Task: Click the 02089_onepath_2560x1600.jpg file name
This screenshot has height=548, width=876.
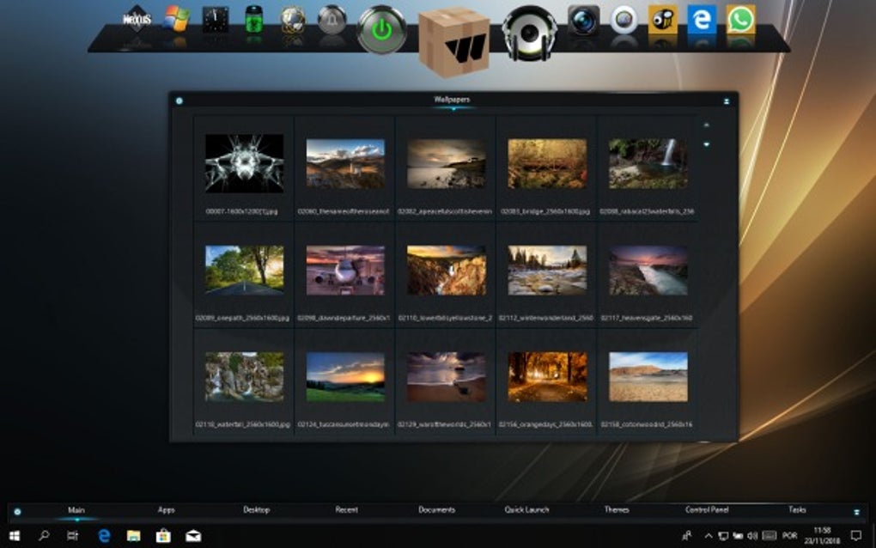Action: pos(242,318)
